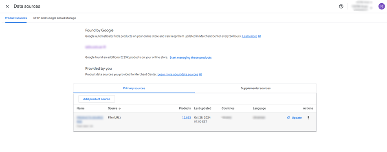Click Start managing these products link

191,57
